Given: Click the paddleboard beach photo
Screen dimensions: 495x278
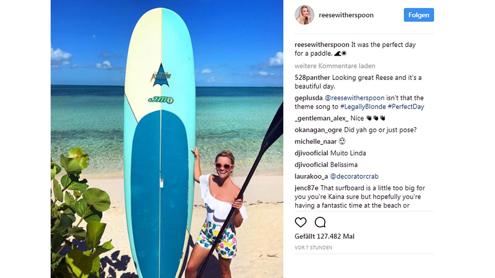Looking at the screenshot, I should click(x=167, y=139).
